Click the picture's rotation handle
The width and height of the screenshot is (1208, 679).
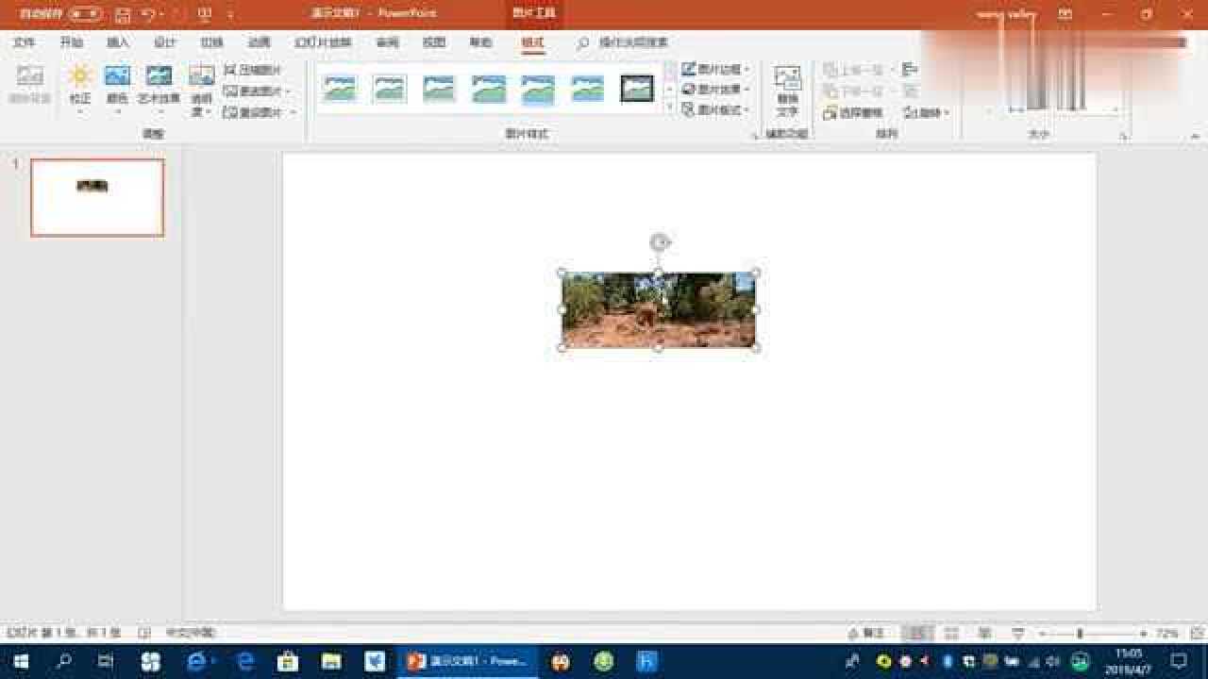pyautogui.click(x=659, y=242)
